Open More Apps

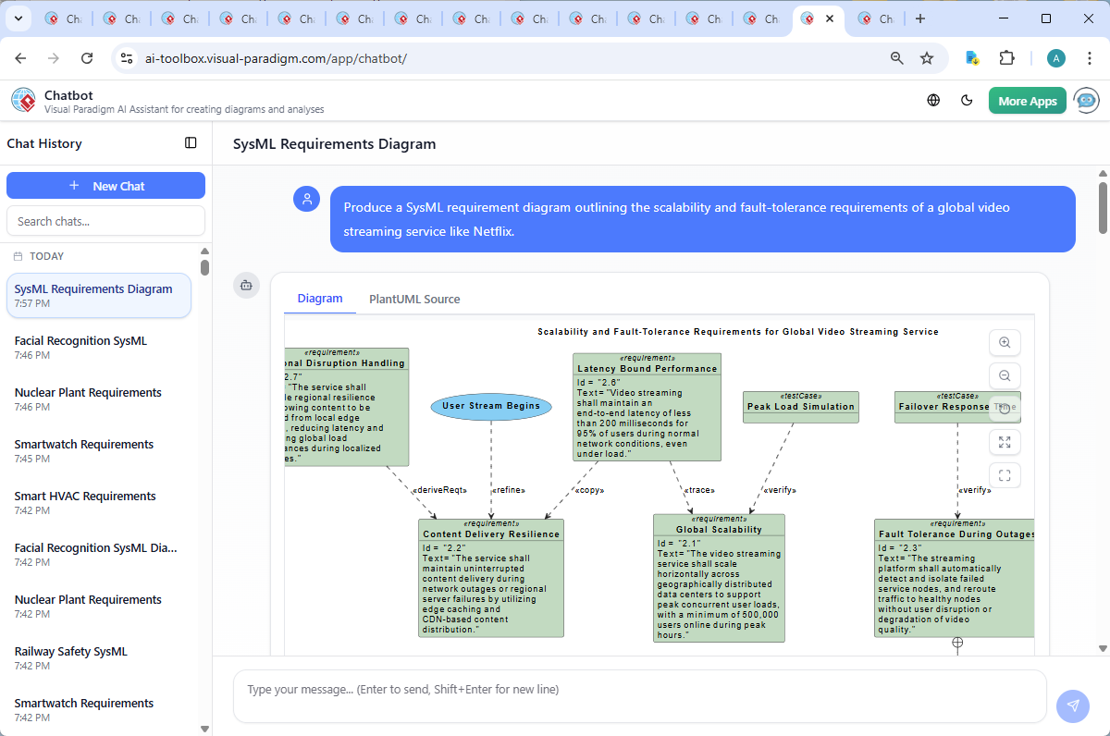[1027, 100]
